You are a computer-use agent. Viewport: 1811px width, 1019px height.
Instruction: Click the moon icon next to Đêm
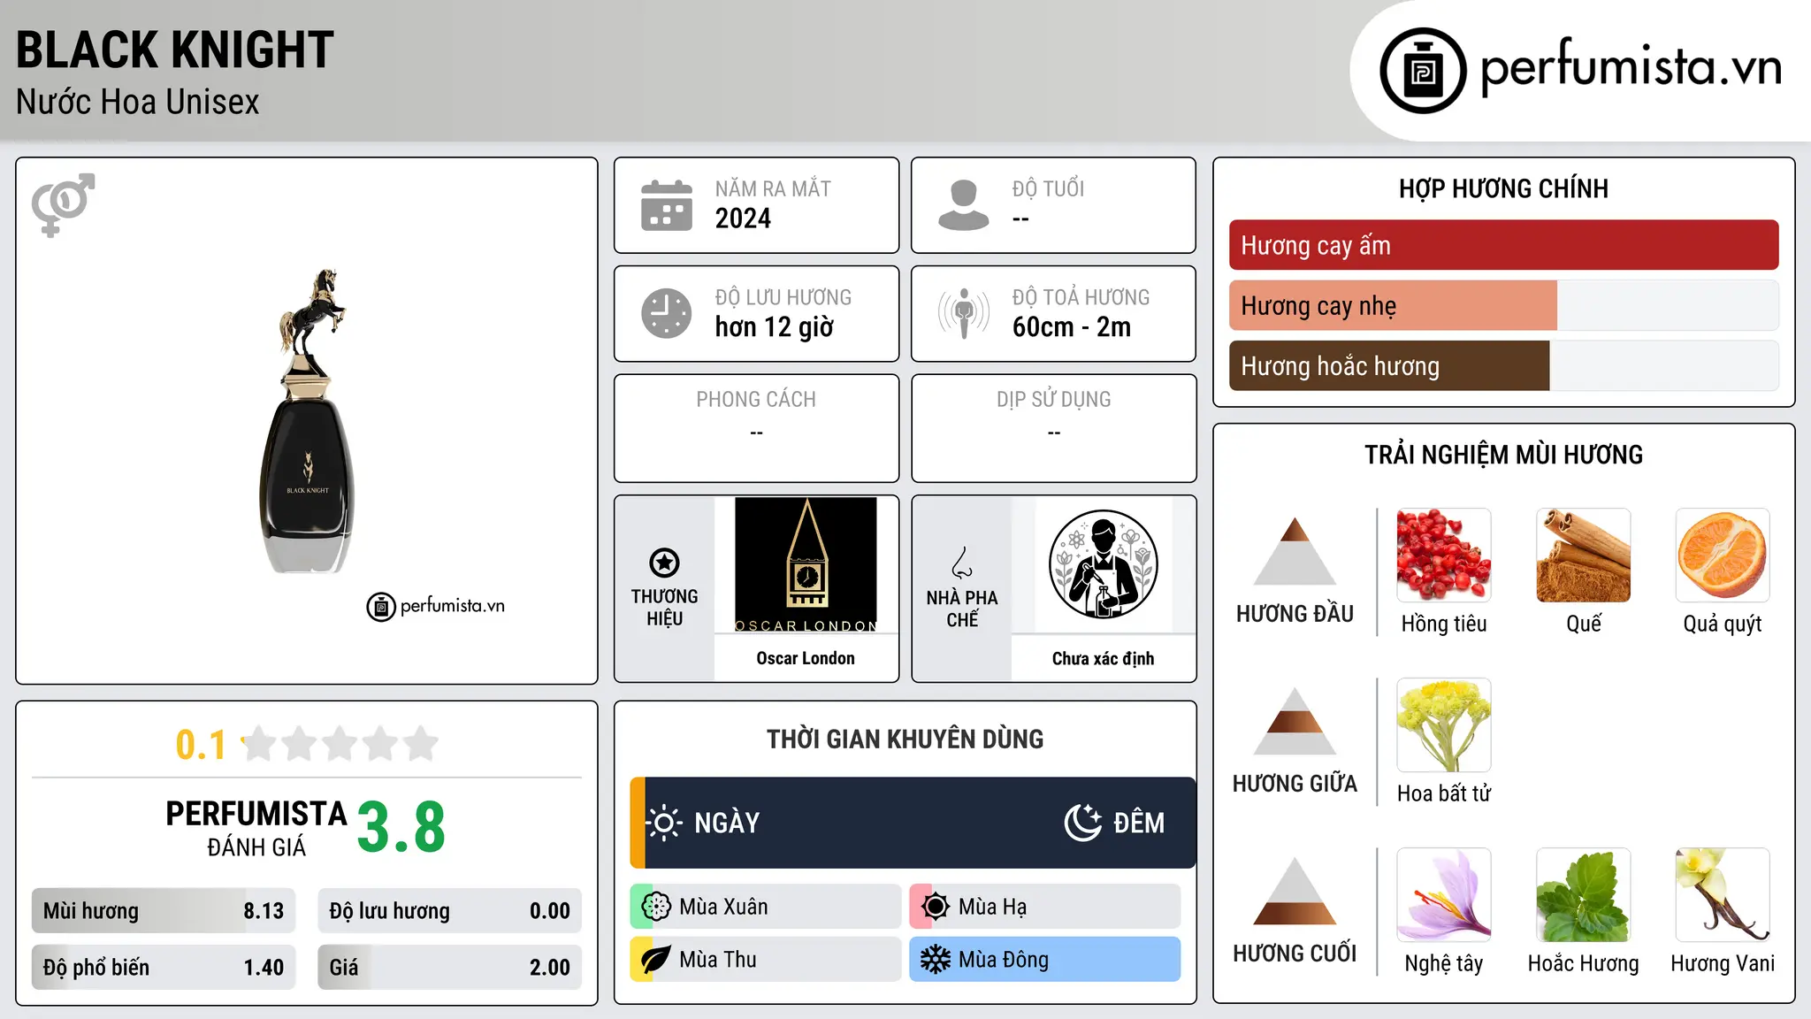click(1082, 823)
